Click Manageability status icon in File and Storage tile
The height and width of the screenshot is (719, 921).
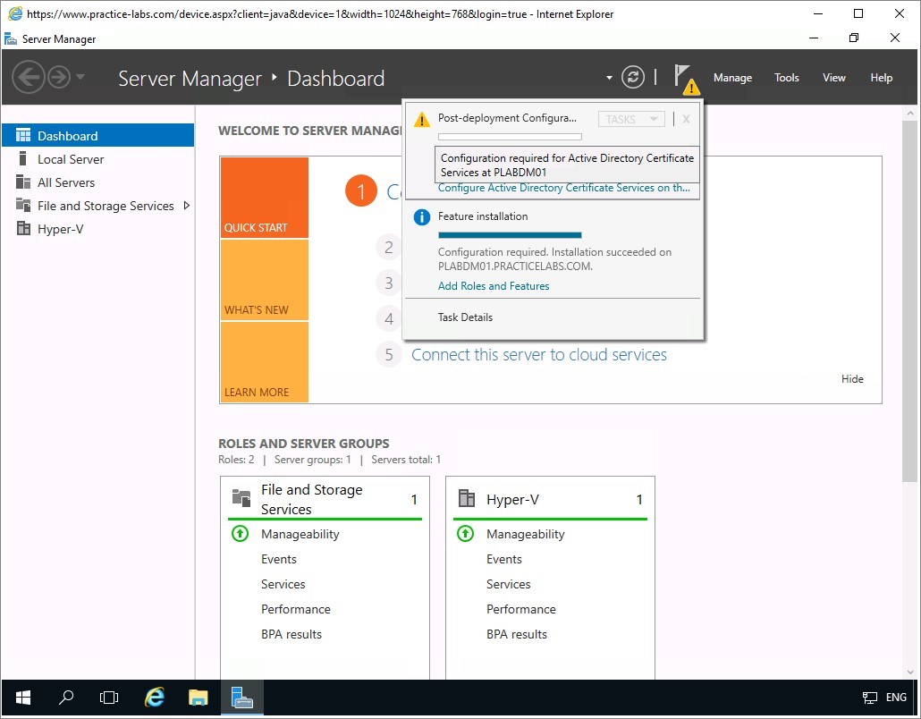(x=241, y=533)
